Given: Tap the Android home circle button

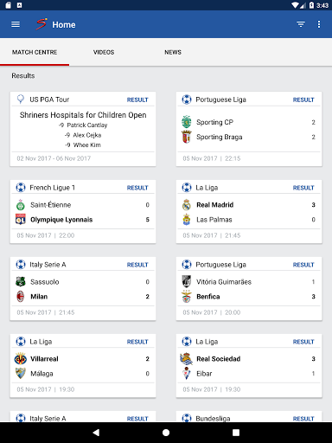Looking at the screenshot, I should (x=166, y=433).
